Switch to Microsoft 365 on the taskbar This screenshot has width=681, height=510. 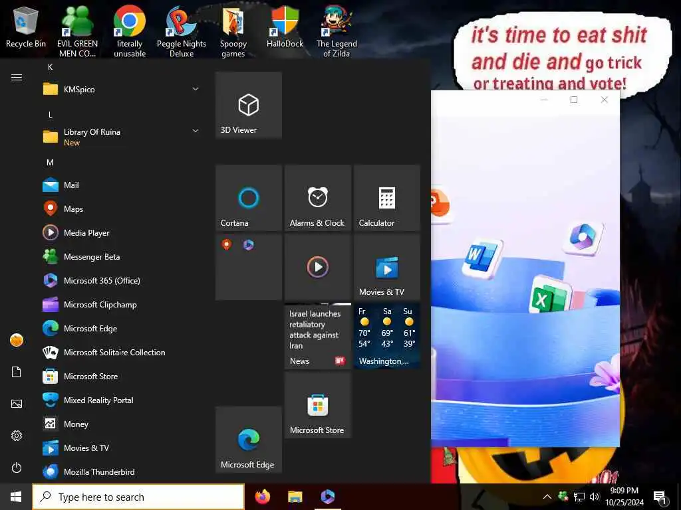pyautogui.click(x=327, y=497)
